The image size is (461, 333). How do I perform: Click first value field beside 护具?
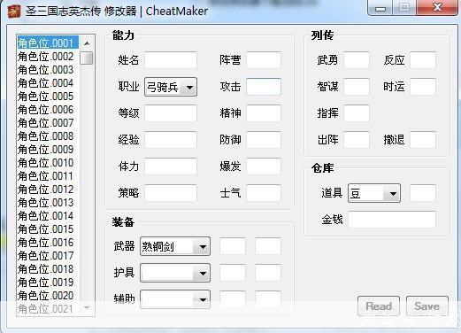tap(233, 273)
